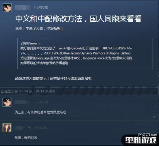Click the pc.07073.com watermark text
Viewport: 159px width, 146px height.
pos(147,134)
